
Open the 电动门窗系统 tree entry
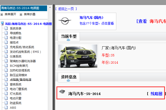18,89
